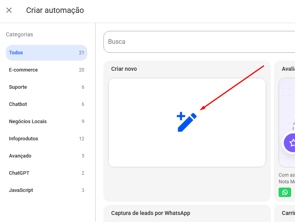Click the green WhatsApp icon
This screenshot has width=295, height=222.
pyautogui.click(x=284, y=192)
